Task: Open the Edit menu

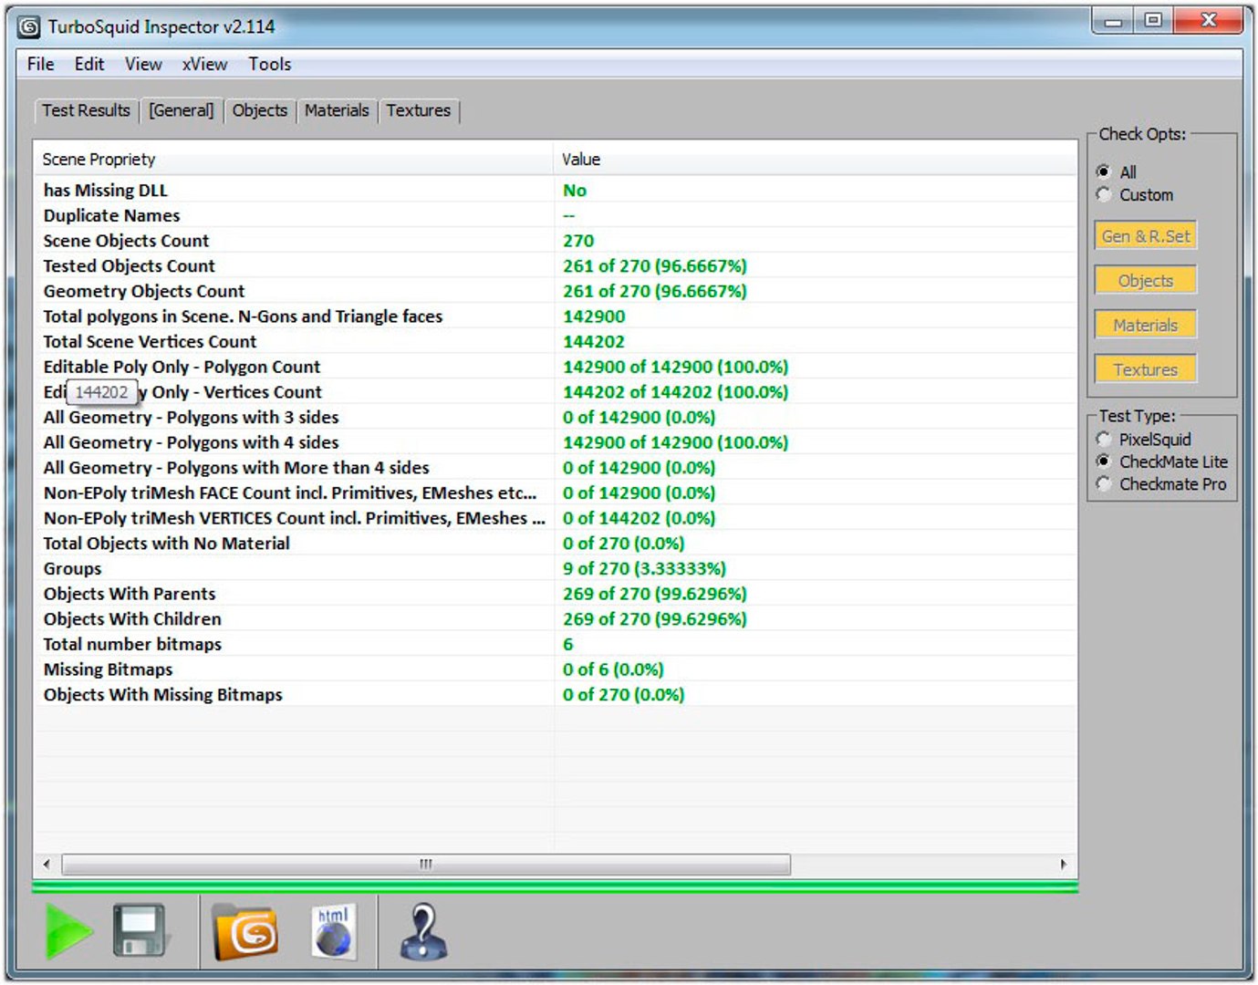Action: click(89, 64)
